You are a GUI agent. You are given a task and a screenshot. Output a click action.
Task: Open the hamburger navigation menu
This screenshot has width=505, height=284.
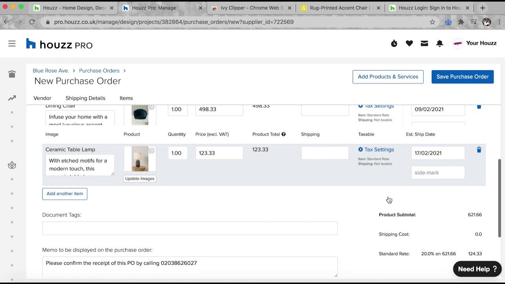[x=12, y=44]
